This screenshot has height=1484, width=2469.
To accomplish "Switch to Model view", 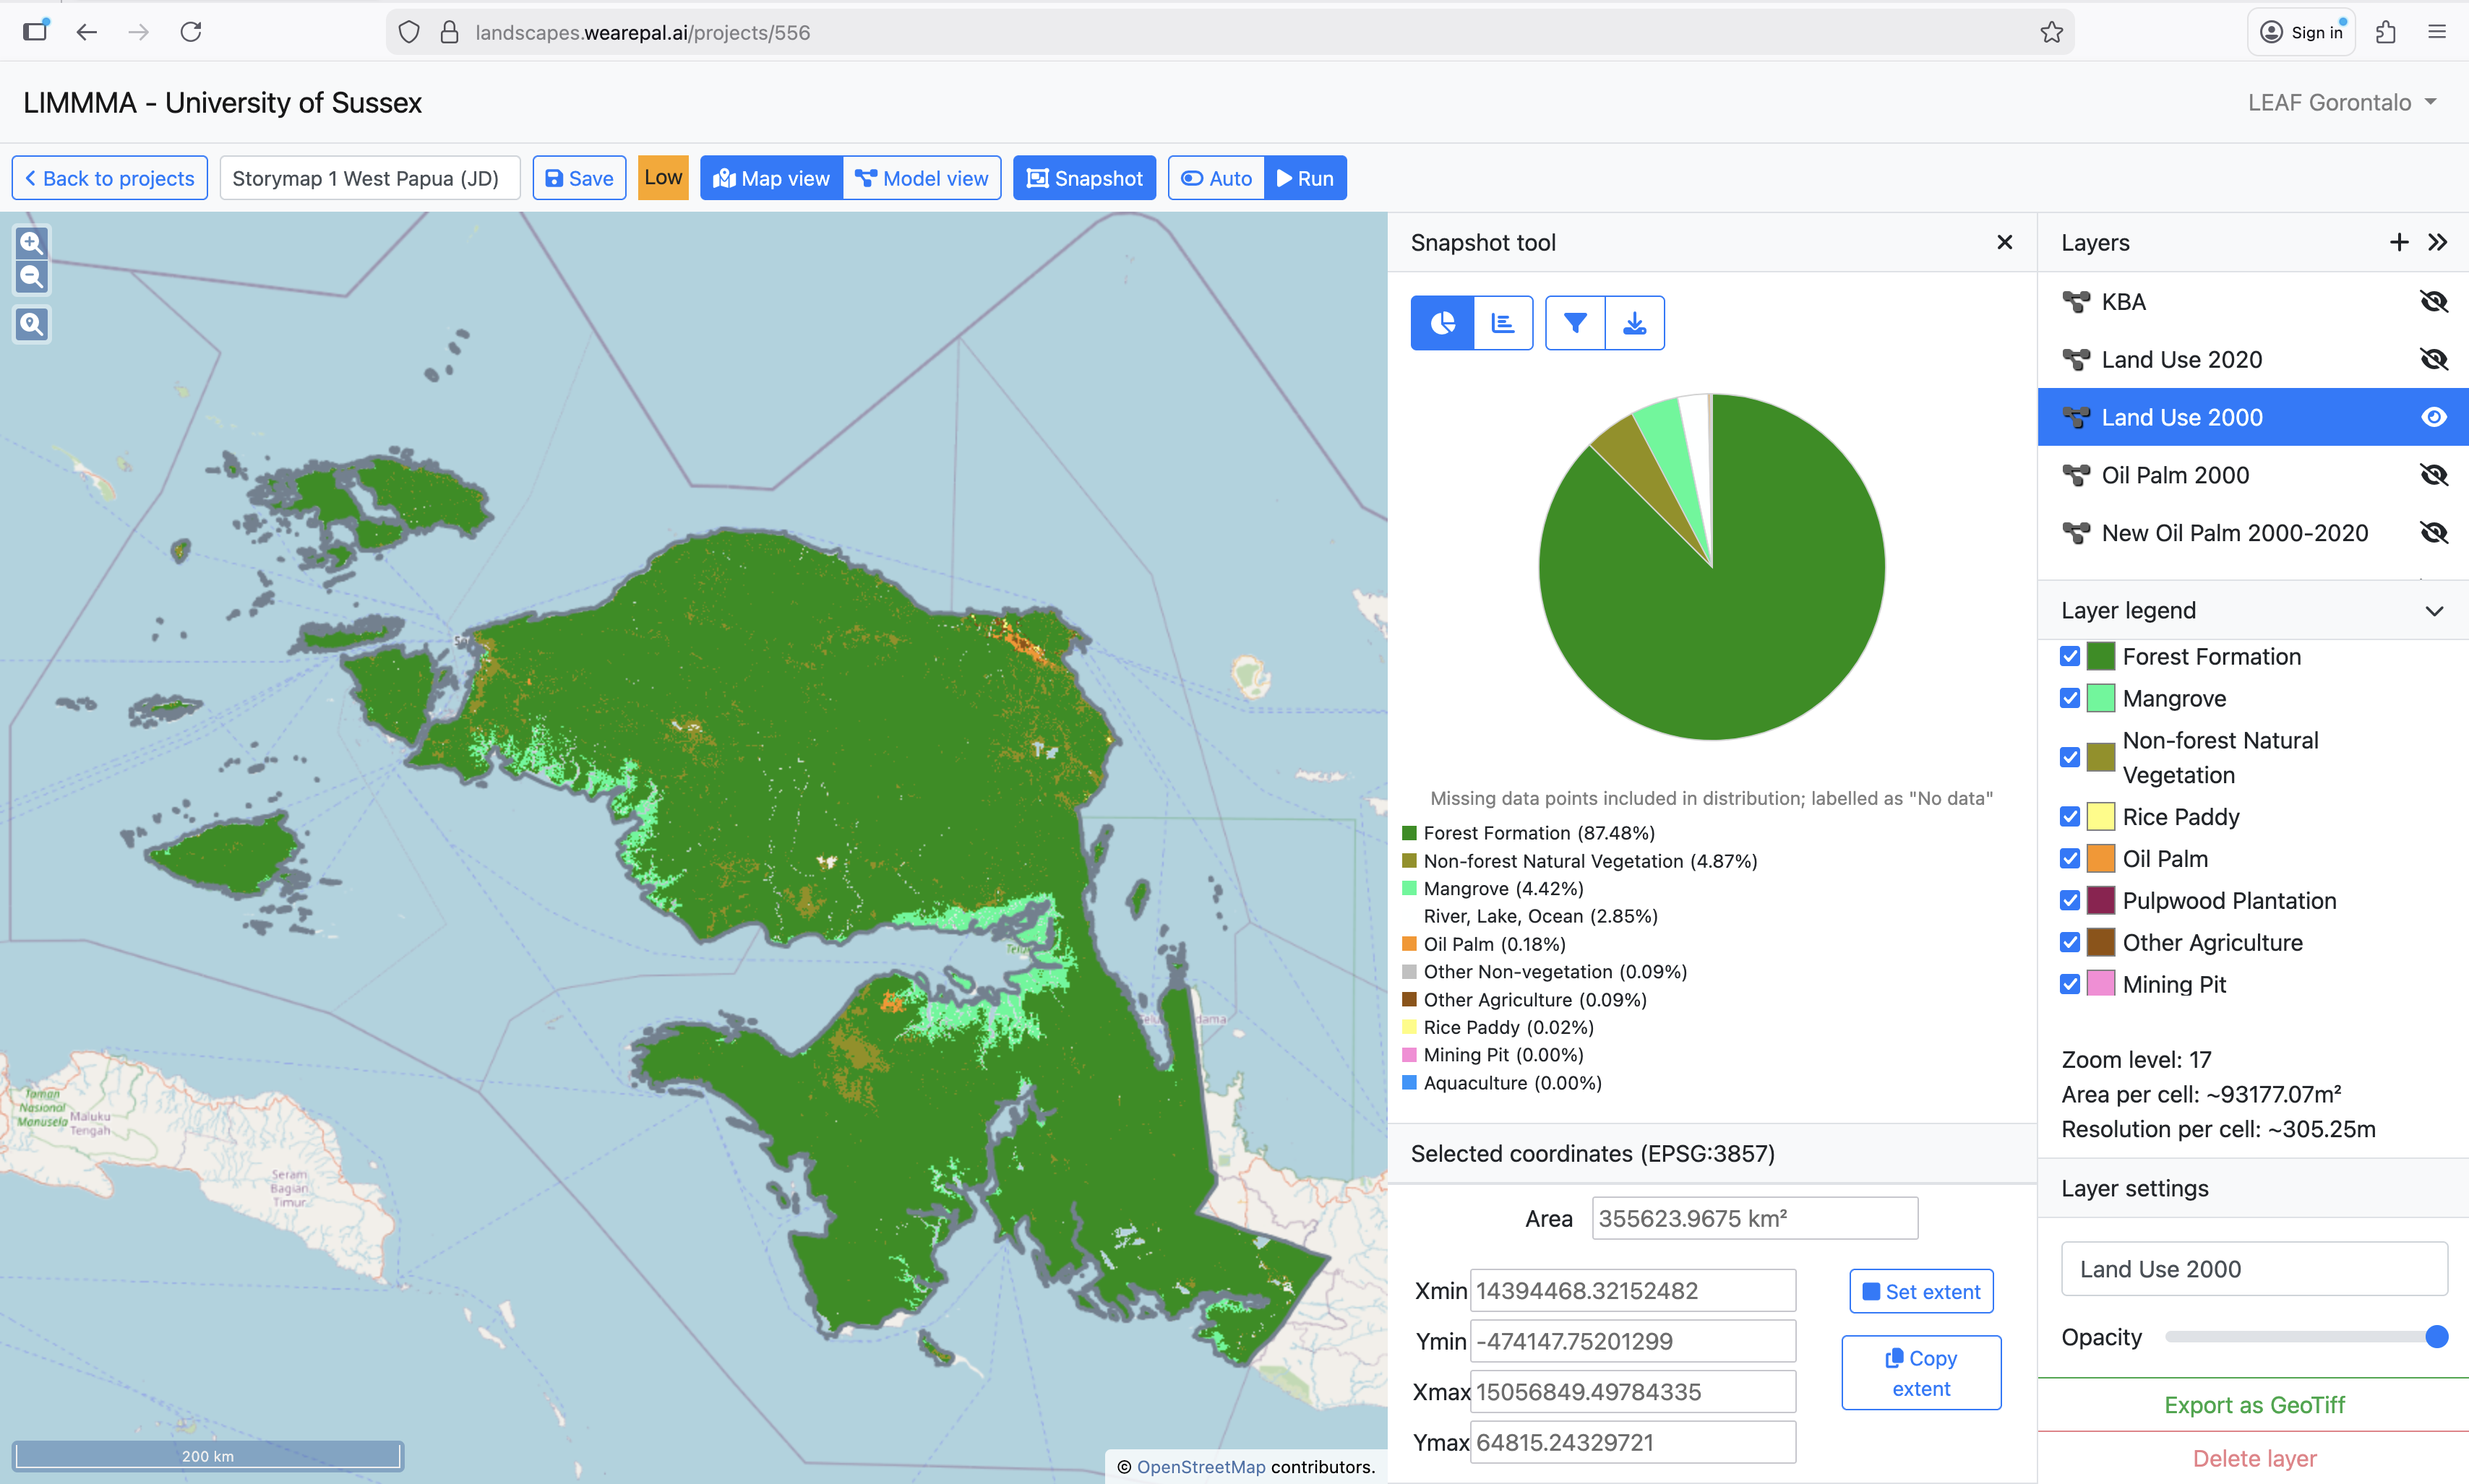I will (922, 178).
